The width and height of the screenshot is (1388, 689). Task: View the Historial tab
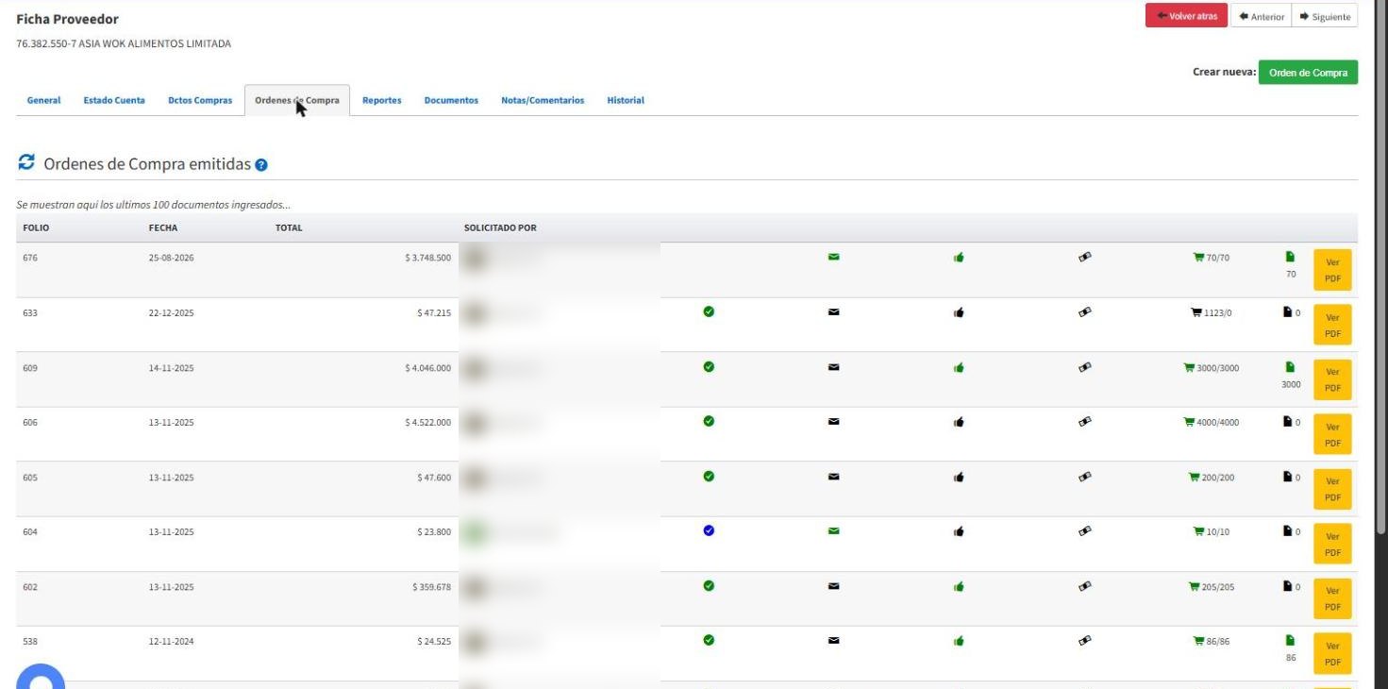(x=626, y=100)
